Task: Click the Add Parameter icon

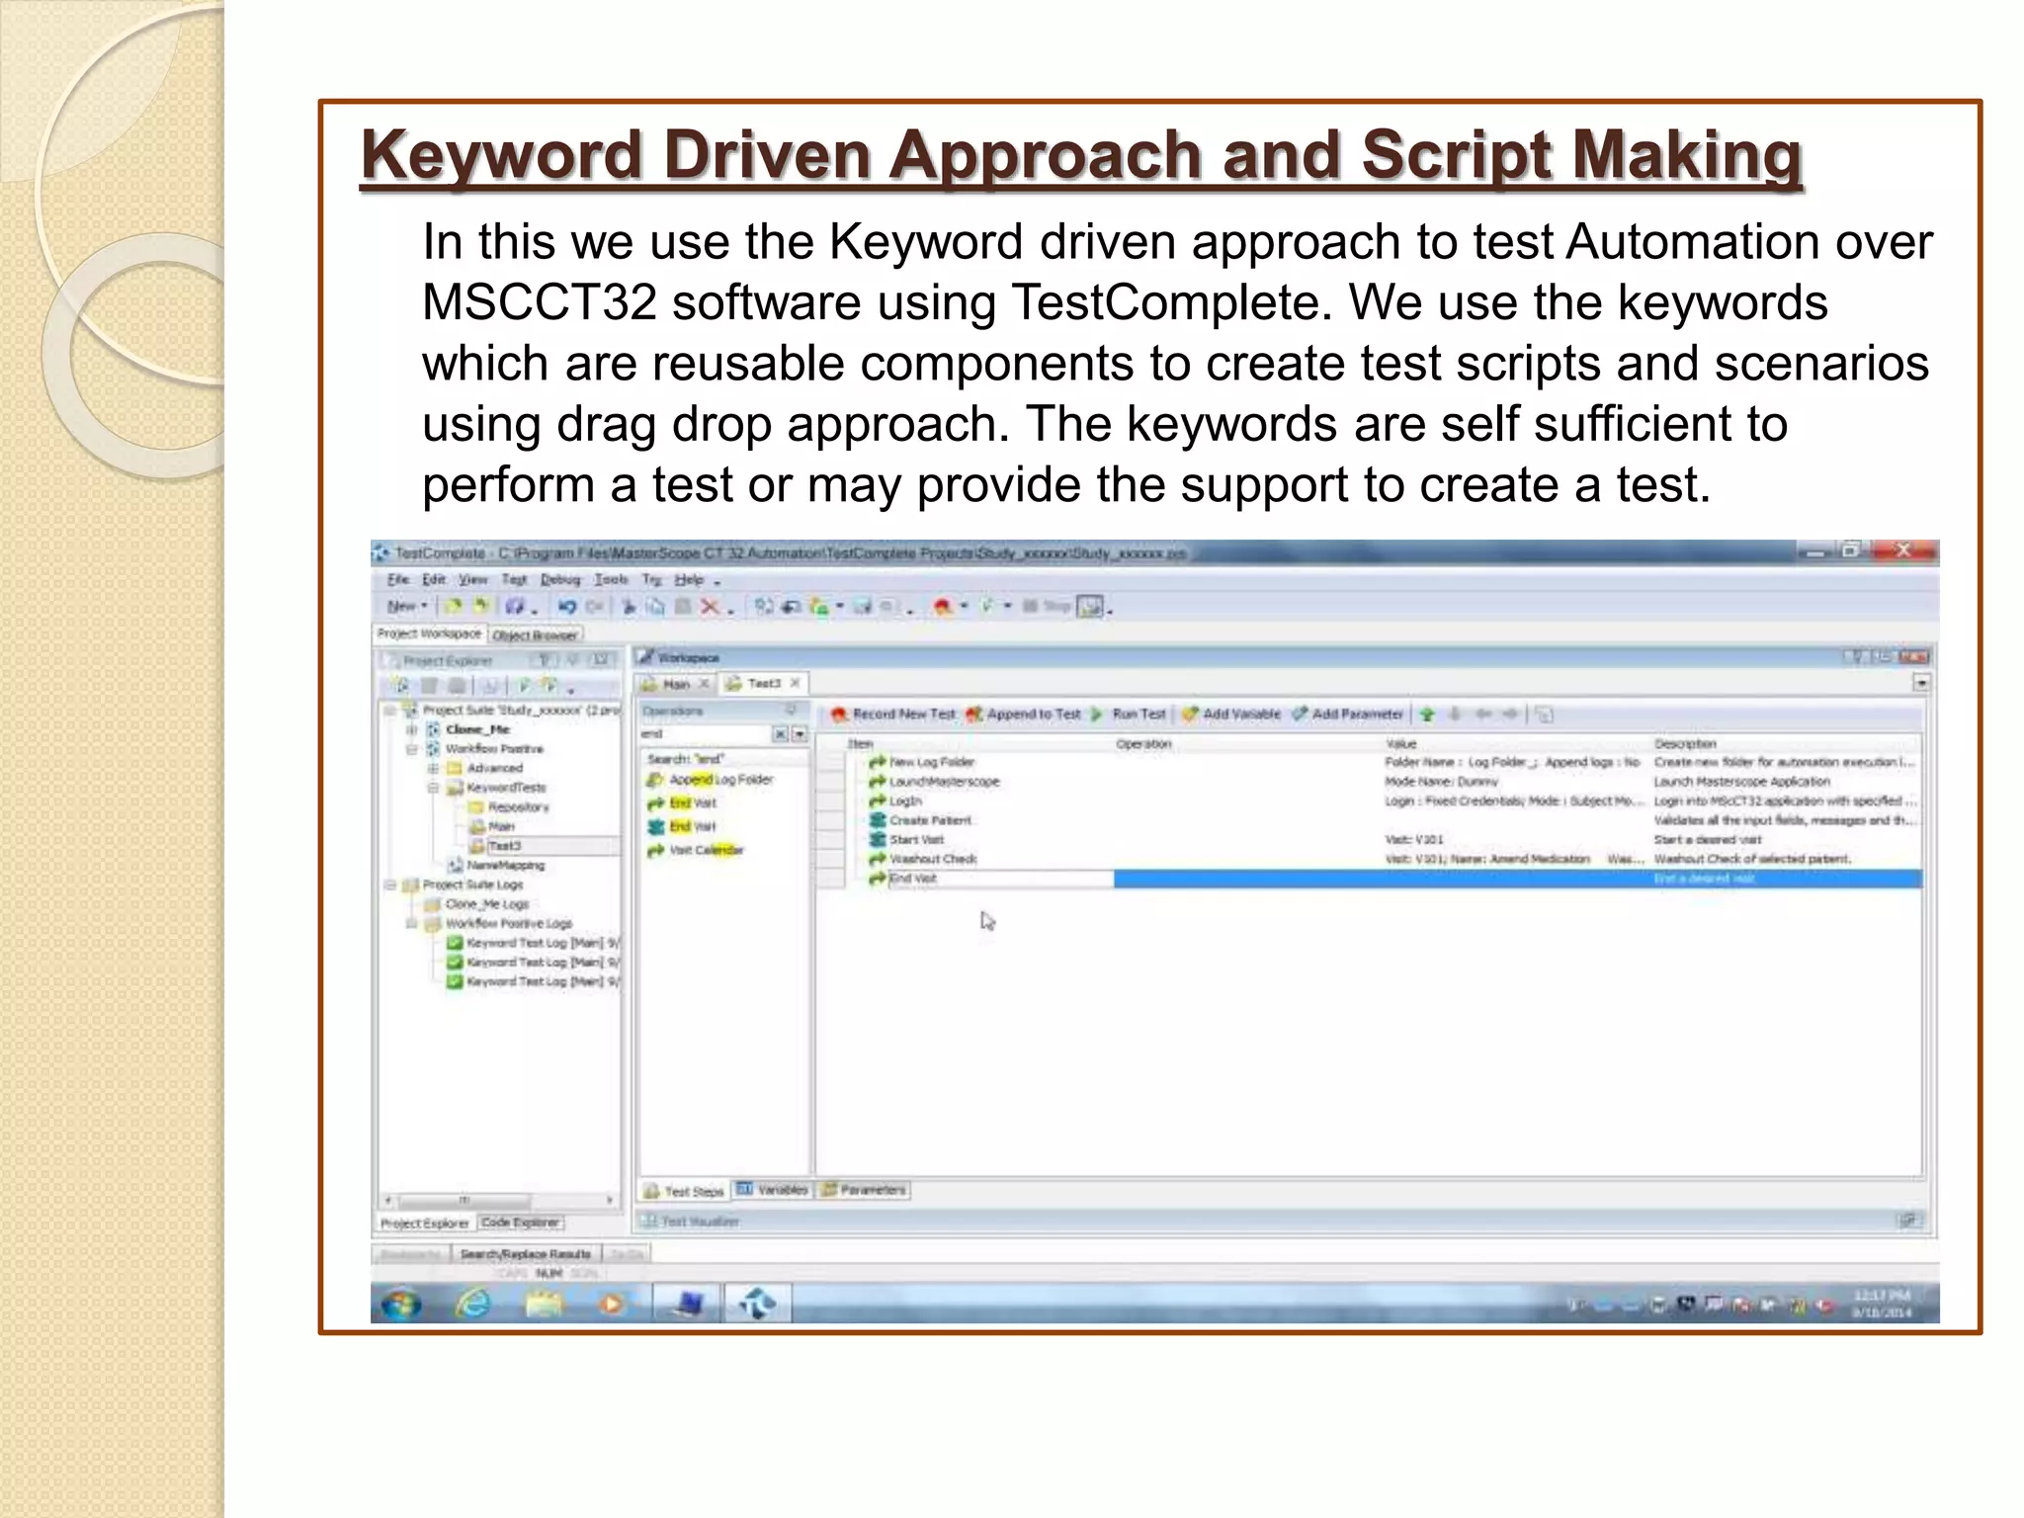Action: [1300, 715]
